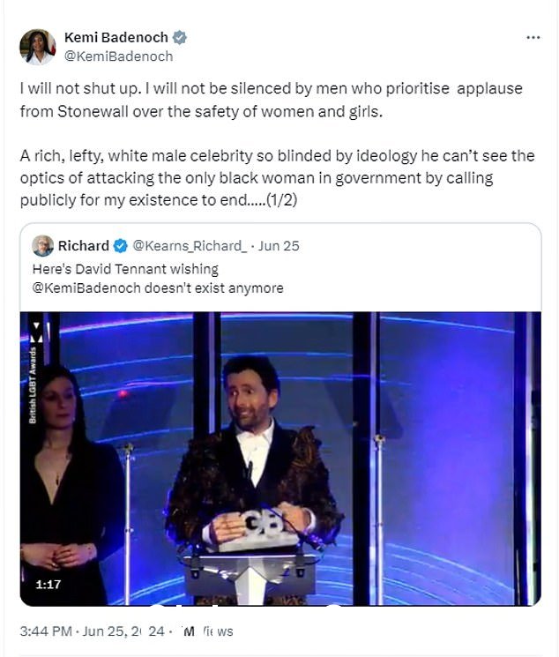Click the verified badge beside Kemi Badenoch

[x=180, y=38]
